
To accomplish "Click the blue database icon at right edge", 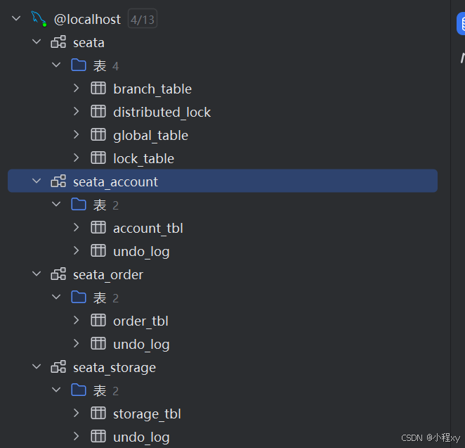I will click(x=461, y=23).
